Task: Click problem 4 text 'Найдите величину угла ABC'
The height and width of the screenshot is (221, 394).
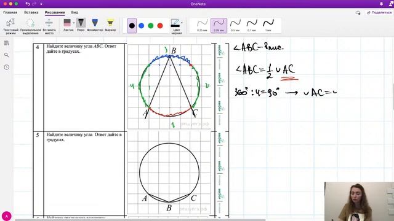Action: tap(81, 48)
